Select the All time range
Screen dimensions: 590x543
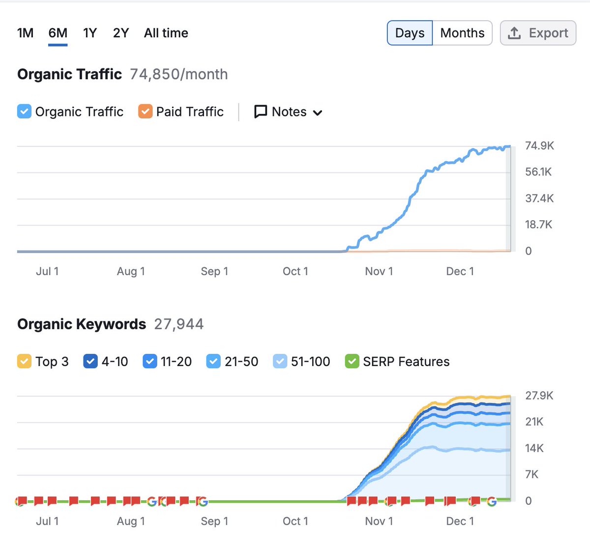point(165,33)
